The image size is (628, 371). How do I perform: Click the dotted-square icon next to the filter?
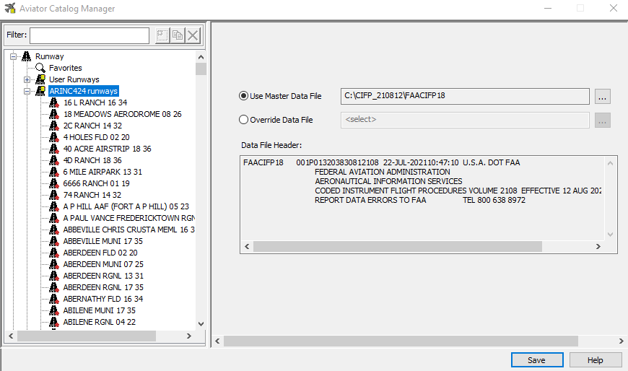(x=162, y=36)
